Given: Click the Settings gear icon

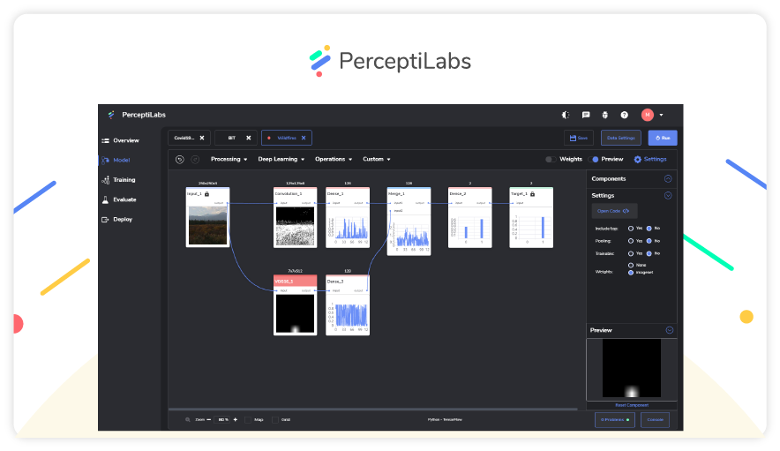Looking at the screenshot, I should tap(638, 160).
